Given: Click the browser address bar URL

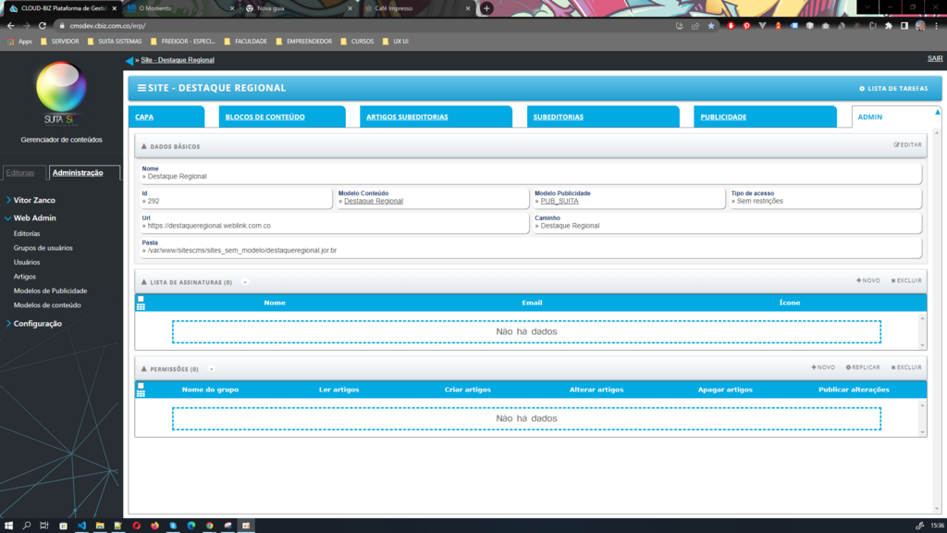Looking at the screenshot, I should point(107,26).
